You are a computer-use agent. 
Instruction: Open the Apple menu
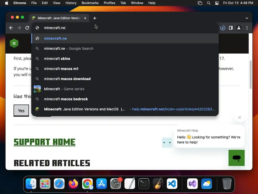(x=7, y=3)
